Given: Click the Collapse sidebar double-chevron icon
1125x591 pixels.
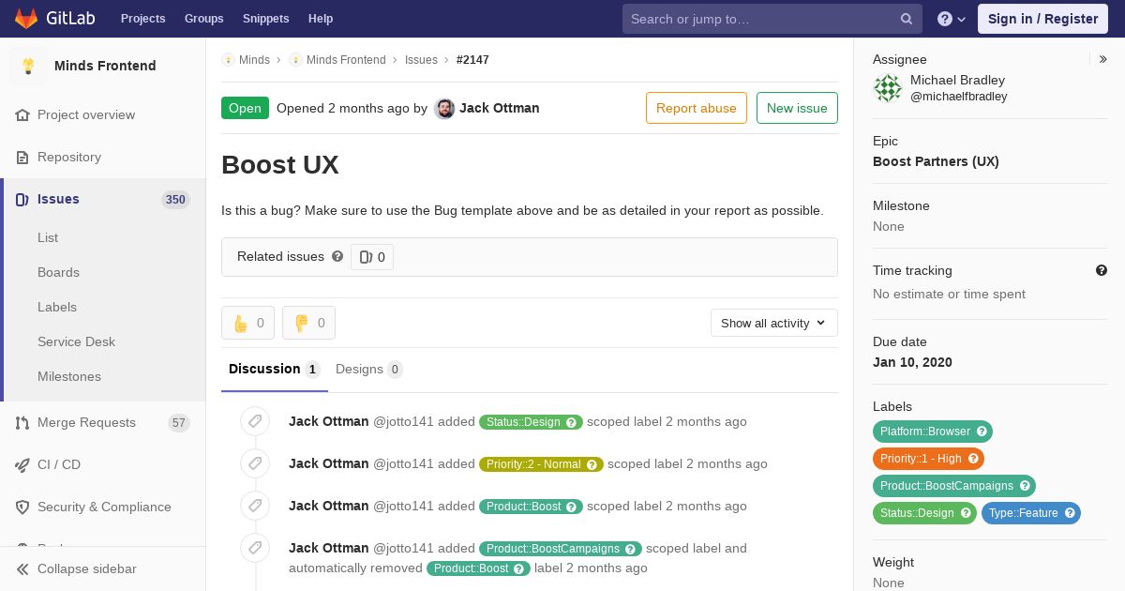Looking at the screenshot, I should coord(22,568).
